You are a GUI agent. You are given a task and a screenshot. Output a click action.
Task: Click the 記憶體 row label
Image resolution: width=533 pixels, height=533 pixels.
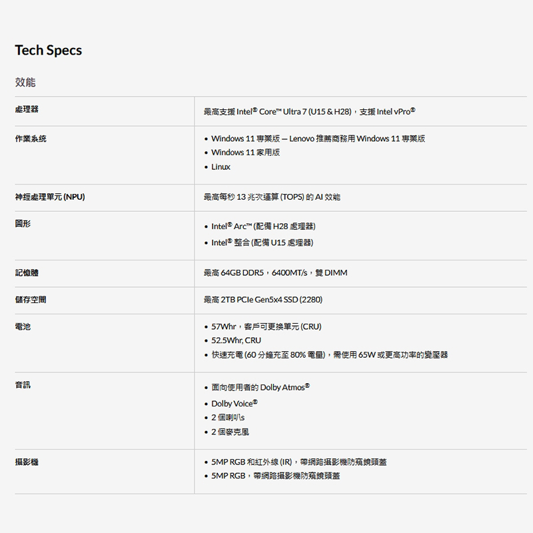coord(27,272)
